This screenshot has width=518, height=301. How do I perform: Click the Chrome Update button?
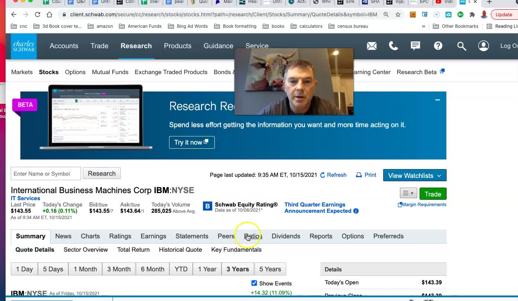(x=504, y=14)
